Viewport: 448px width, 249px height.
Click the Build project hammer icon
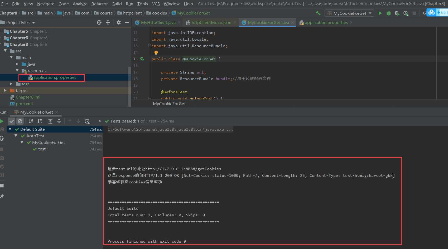(x=318, y=13)
